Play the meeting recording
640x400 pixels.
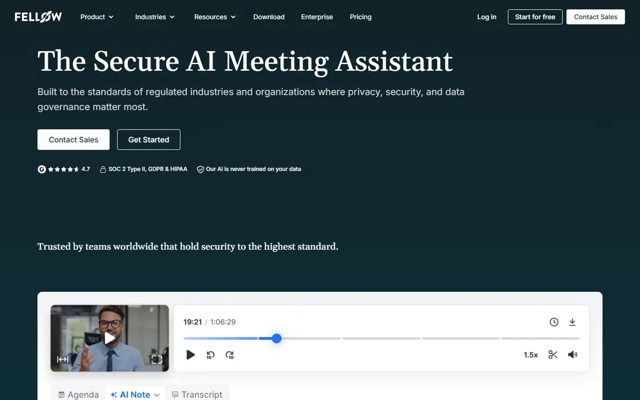point(190,355)
